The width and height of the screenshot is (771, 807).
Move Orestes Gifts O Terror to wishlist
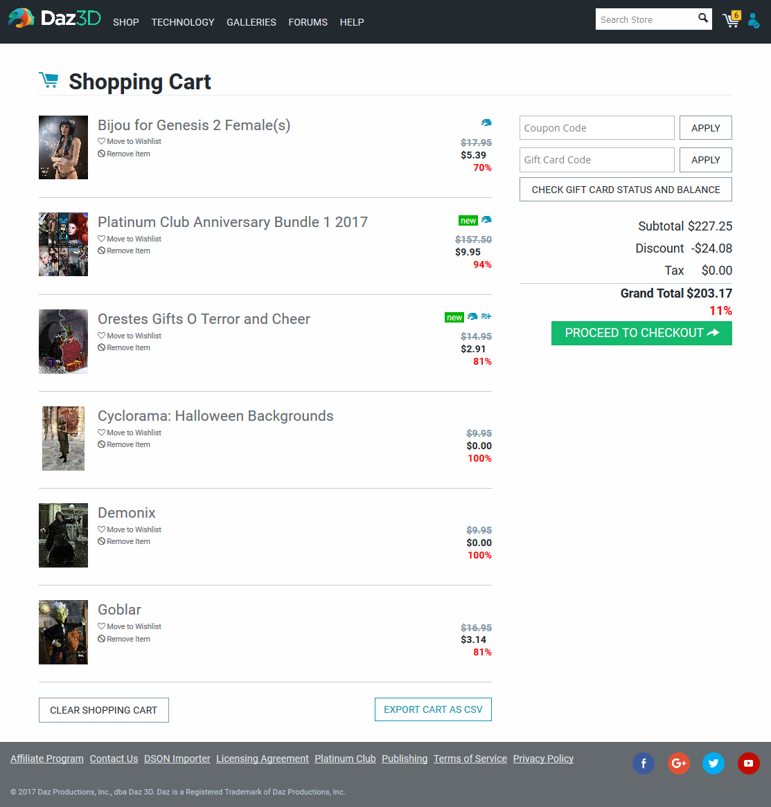[130, 336]
